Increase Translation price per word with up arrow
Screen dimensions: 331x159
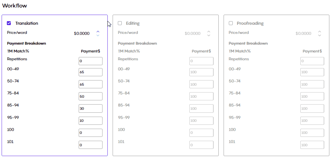pos(98,32)
